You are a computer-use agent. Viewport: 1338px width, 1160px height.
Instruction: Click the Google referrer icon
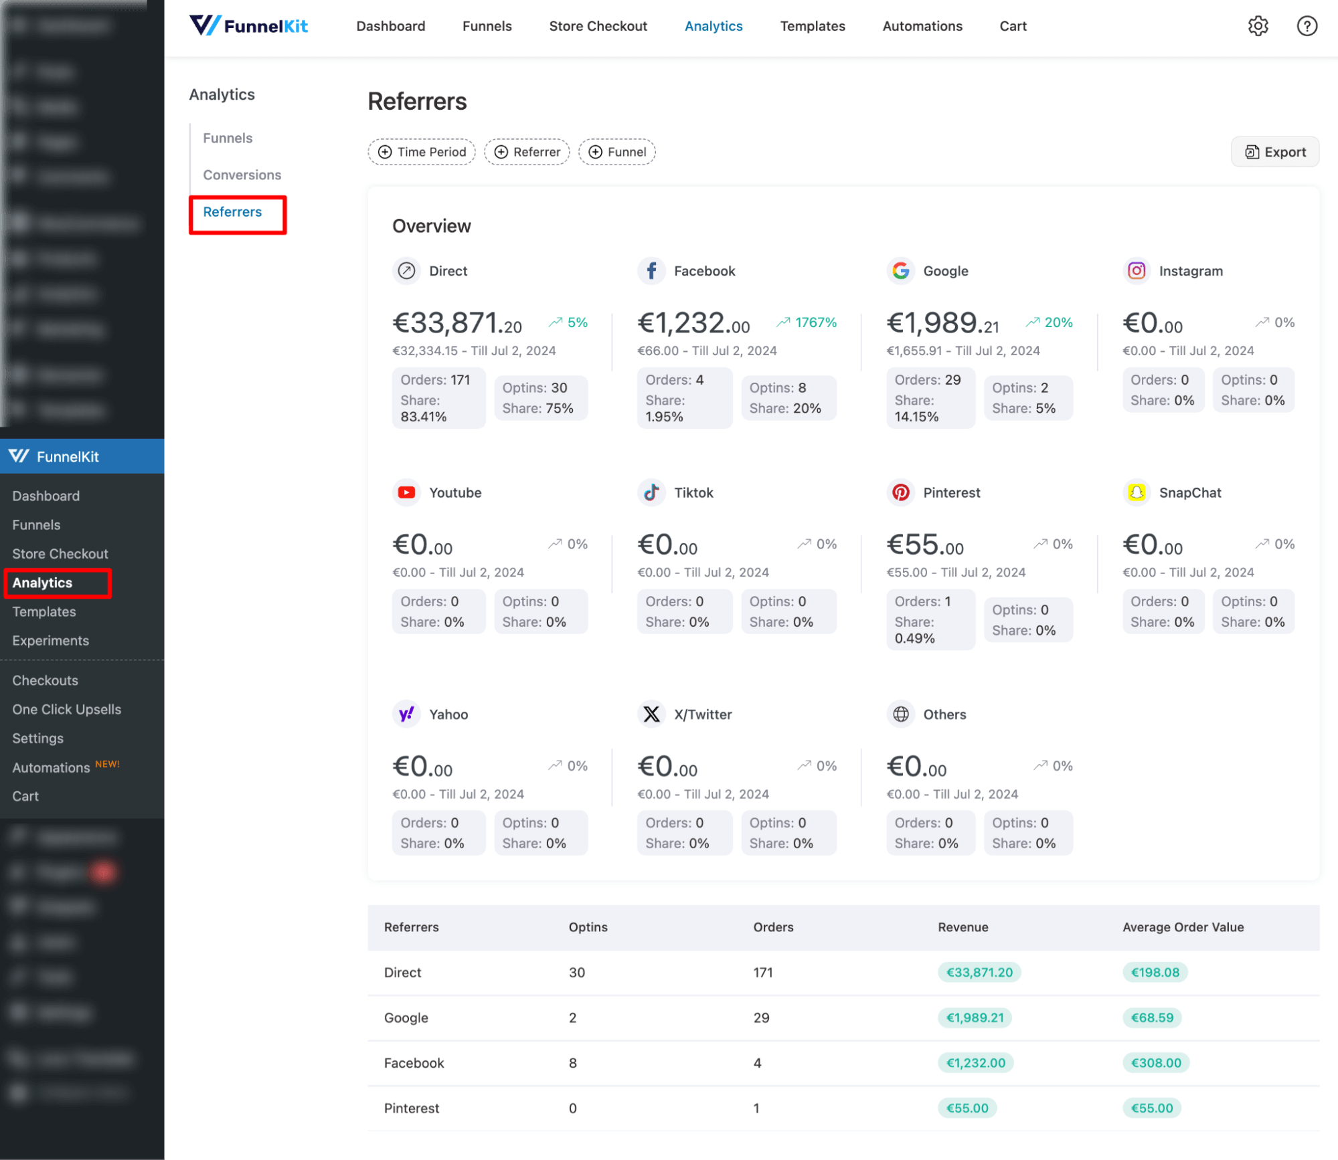pos(900,271)
